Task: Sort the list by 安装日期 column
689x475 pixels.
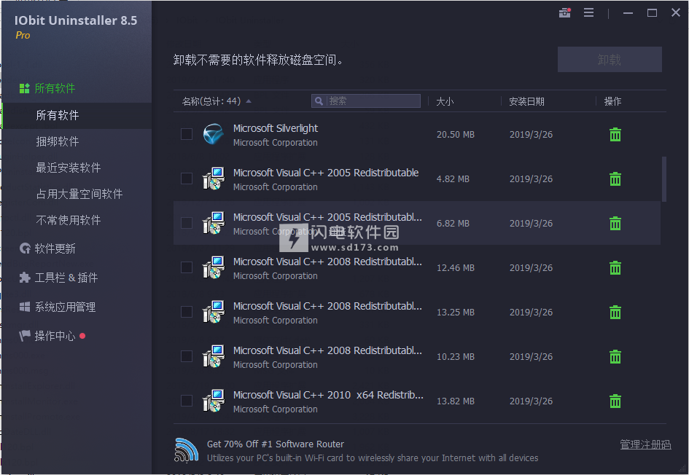Action: [526, 101]
